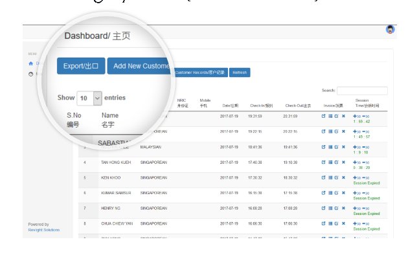Open the external-link invoice icon for HENRY NG
Viewport: 408px width, 268px height.
pyautogui.click(x=323, y=208)
